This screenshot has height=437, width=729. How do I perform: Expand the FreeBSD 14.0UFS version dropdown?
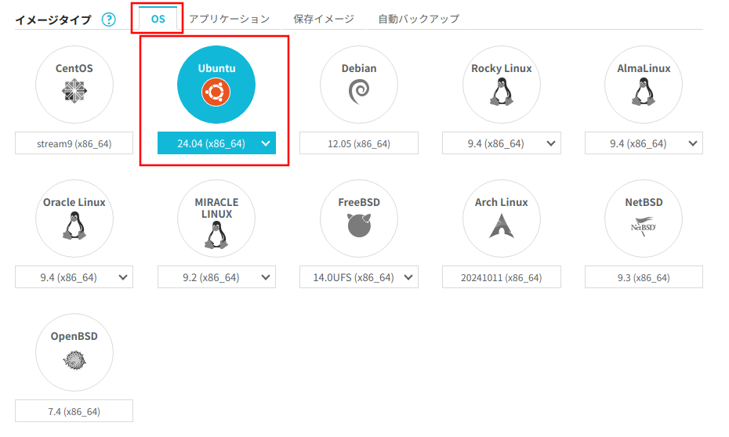tap(359, 276)
